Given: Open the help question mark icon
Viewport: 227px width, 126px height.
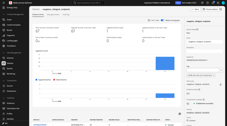Looking at the screenshot, I should coord(207,3).
